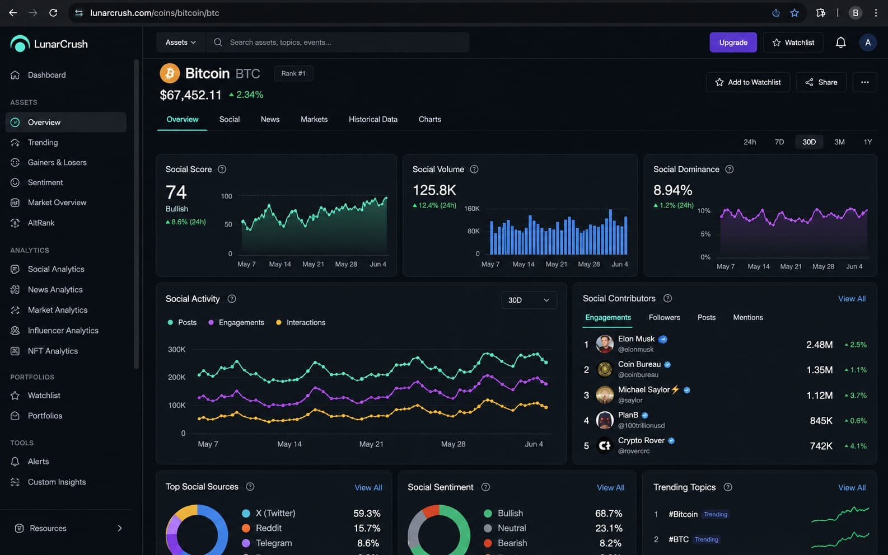Switch to the Social tab
The height and width of the screenshot is (555, 888).
230,120
